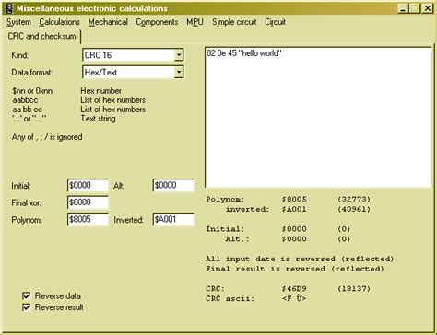Viewport: 437px width, 335px height.
Task: Click 'All input date is reversed' line
Action: tap(300, 259)
